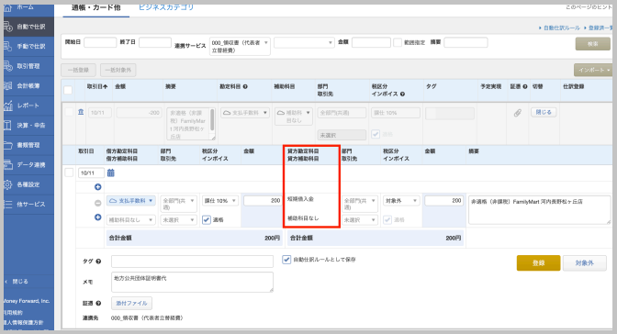Click the 取引管理 sidebar icon
This screenshot has width=617, height=334.
(x=8, y=66)
